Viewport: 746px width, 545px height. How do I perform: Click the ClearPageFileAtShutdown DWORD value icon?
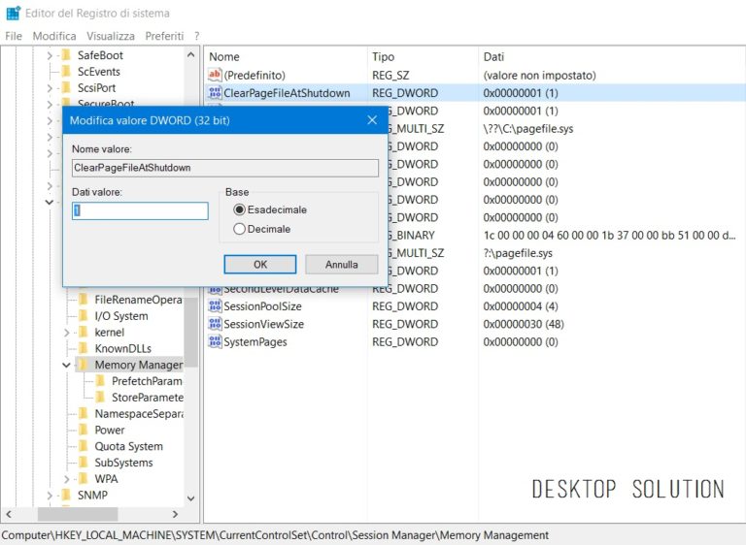pyautogui.click(x=216, y=93)
